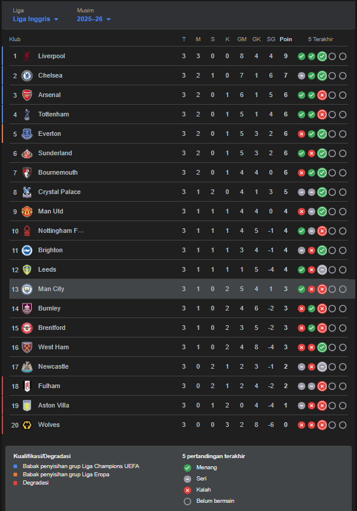The image size is (357, 511).
Task: Click the Man City club crest
Action: pyautogui.click(x=27, y=289)
